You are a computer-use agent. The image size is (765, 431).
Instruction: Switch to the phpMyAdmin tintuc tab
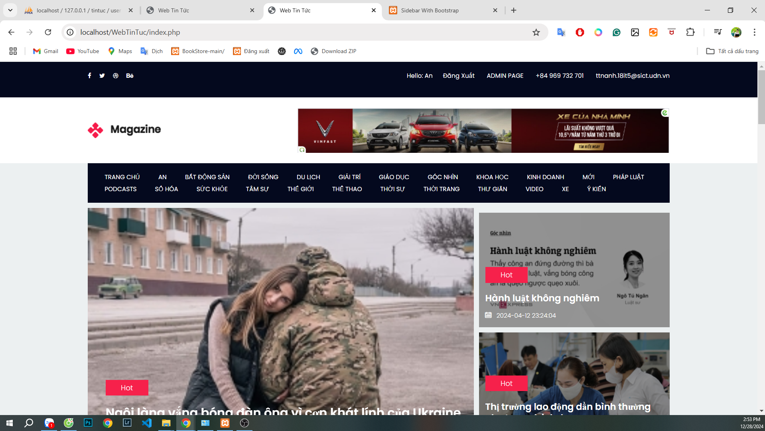[79, 10]
